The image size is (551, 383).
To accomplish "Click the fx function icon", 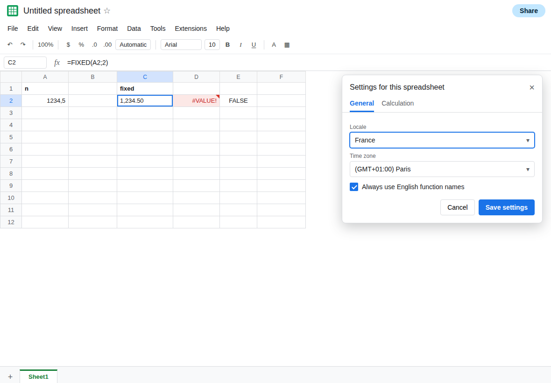I will point(57,63).
